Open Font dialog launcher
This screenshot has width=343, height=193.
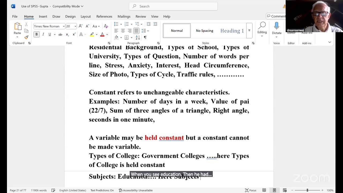pyautogui.click(x=109, y=43)
